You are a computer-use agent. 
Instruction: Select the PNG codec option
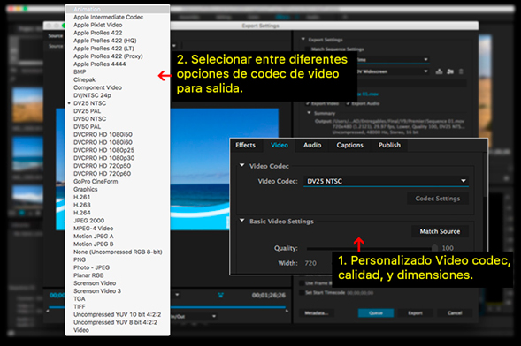118,259
